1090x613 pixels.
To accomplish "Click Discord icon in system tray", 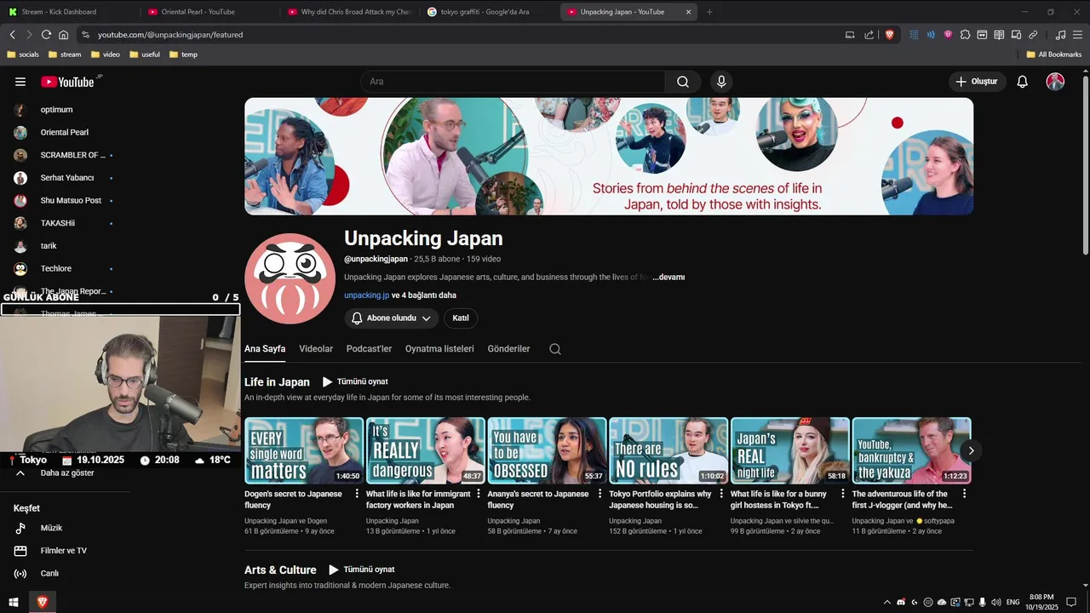I will click(x=901, y=602).
